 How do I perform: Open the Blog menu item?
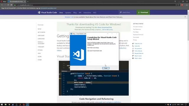click(75, 13)
